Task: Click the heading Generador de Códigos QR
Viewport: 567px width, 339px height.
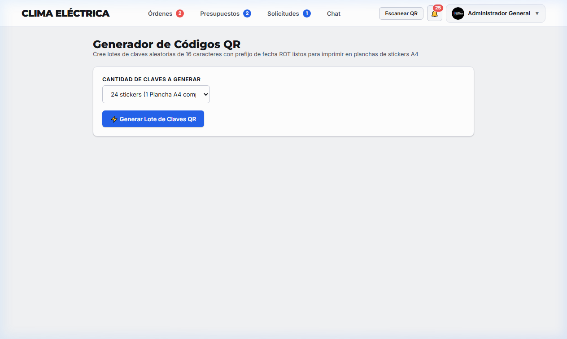Action: tap(166, 44)
